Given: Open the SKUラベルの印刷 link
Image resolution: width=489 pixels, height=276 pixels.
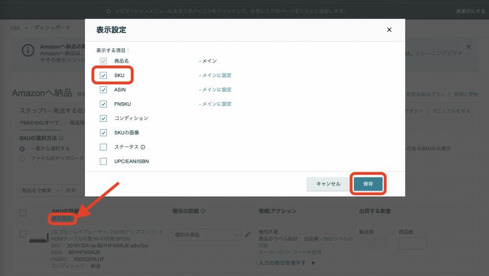Looking at the screenshot, I should 337,239.
